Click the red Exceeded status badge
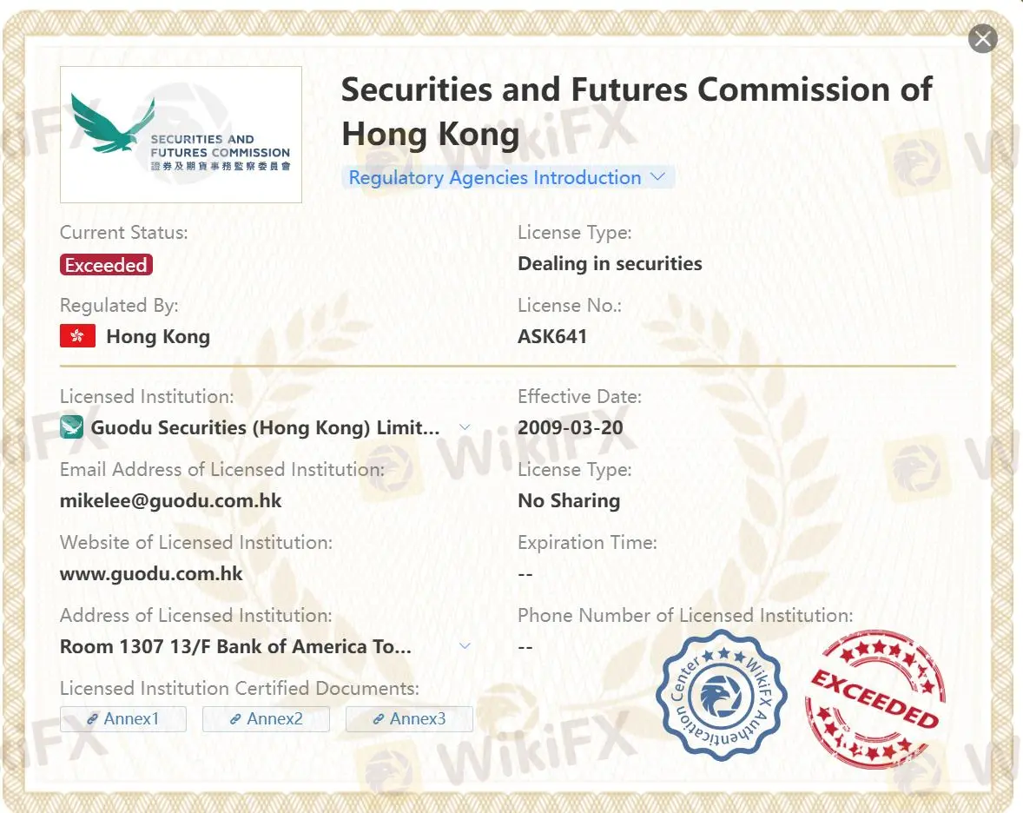The height and width of the screenshot is (813, 1023). click(x=106, y=265)
